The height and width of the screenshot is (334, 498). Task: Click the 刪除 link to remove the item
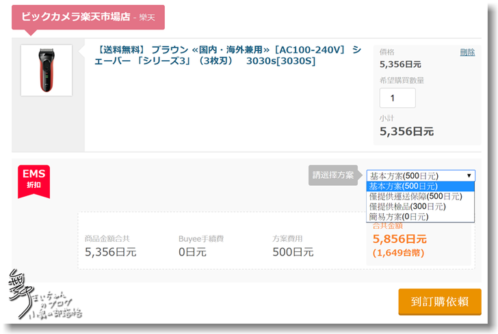467,52
